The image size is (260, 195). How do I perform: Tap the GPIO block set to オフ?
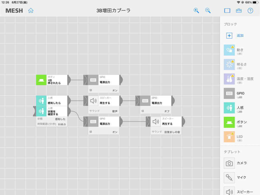(x=156, y=101)
